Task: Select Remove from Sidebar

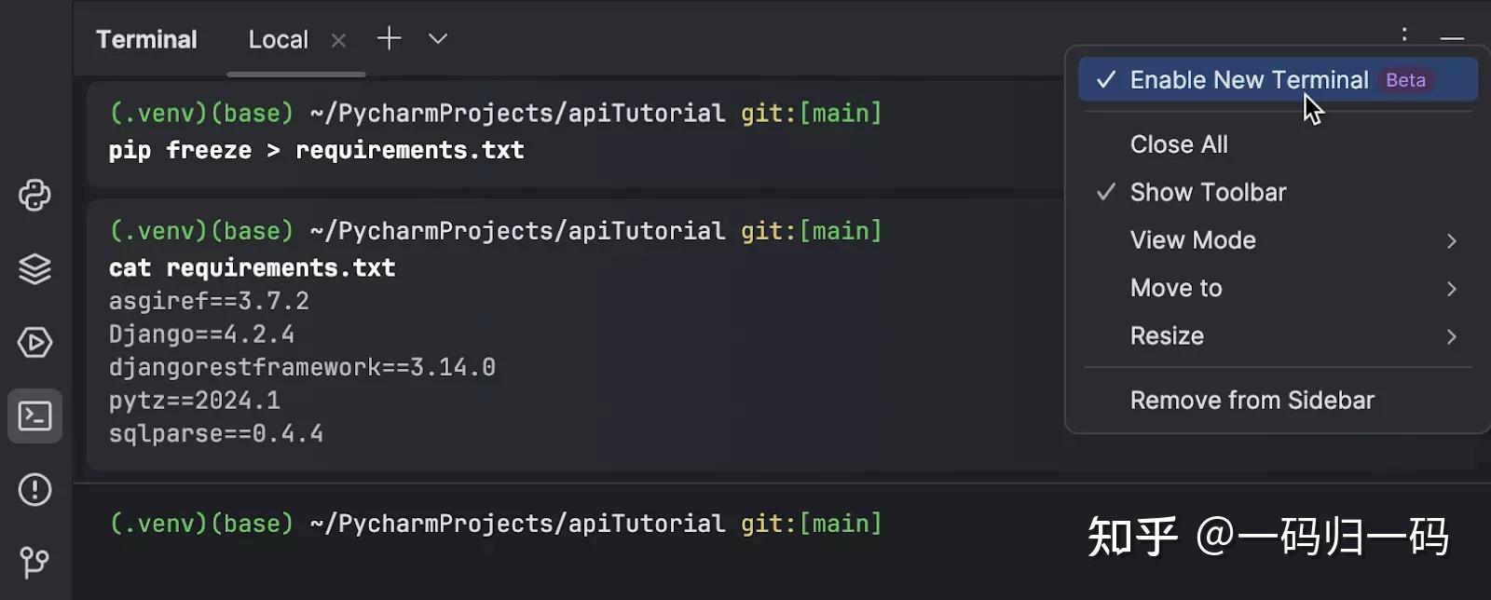Action: point(1252,401)
